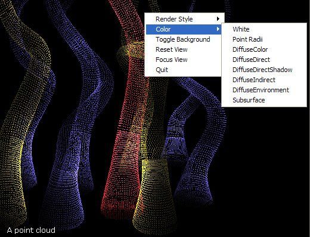
Task: Open the Render Style submenu
Action: click(184, 19)
